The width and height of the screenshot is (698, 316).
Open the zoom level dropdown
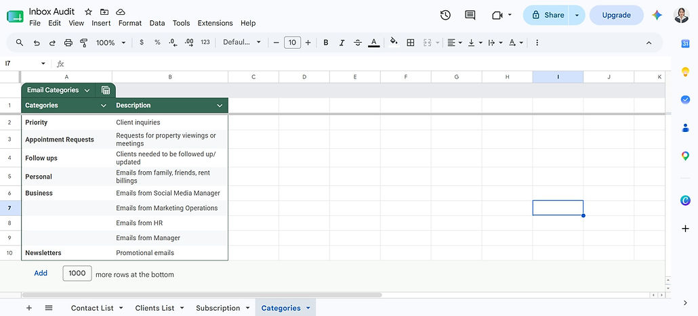(111, 43)
